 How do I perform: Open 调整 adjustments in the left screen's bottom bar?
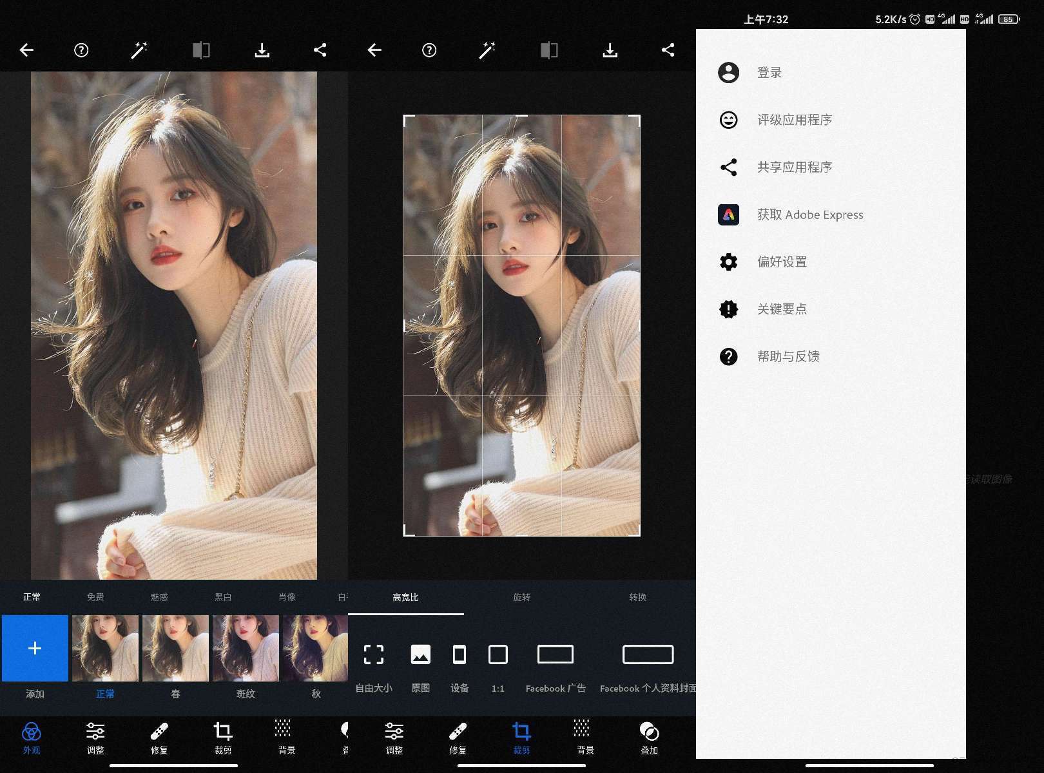95,738
